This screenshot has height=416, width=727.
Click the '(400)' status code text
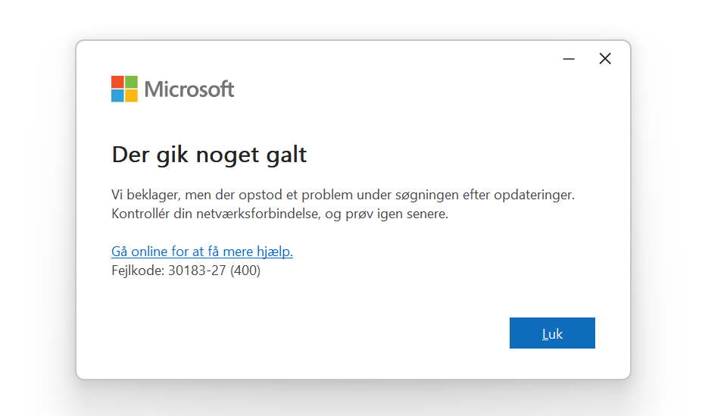coord(245,271)
